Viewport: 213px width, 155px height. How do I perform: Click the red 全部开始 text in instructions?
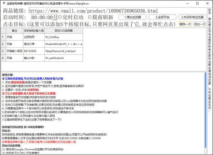33,90
